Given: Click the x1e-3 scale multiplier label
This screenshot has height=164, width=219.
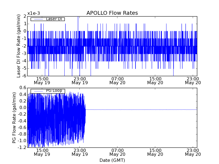Looking at the screenshot, I should tap(34, 13).
